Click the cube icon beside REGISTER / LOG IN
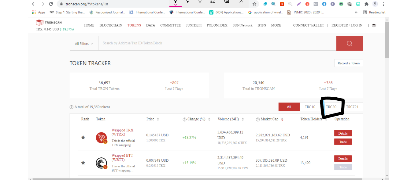Screen dimensions: 407x180 point(374,25)
